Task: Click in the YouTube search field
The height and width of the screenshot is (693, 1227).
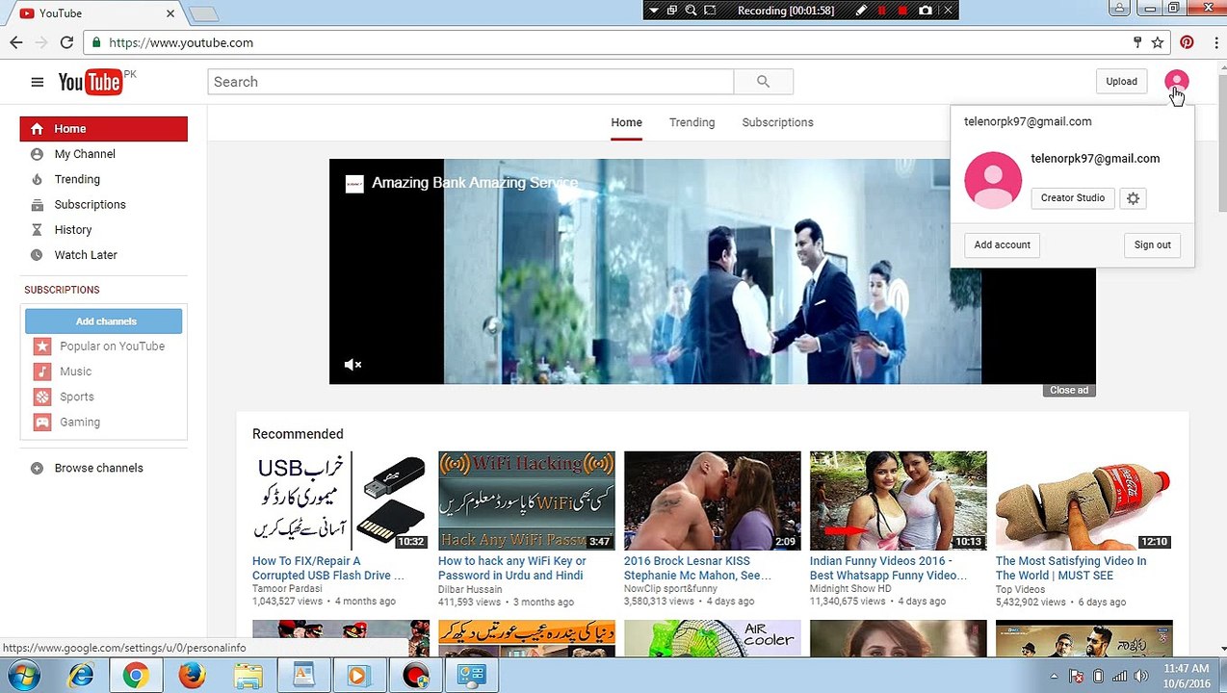Action: [x=470, y=82]
